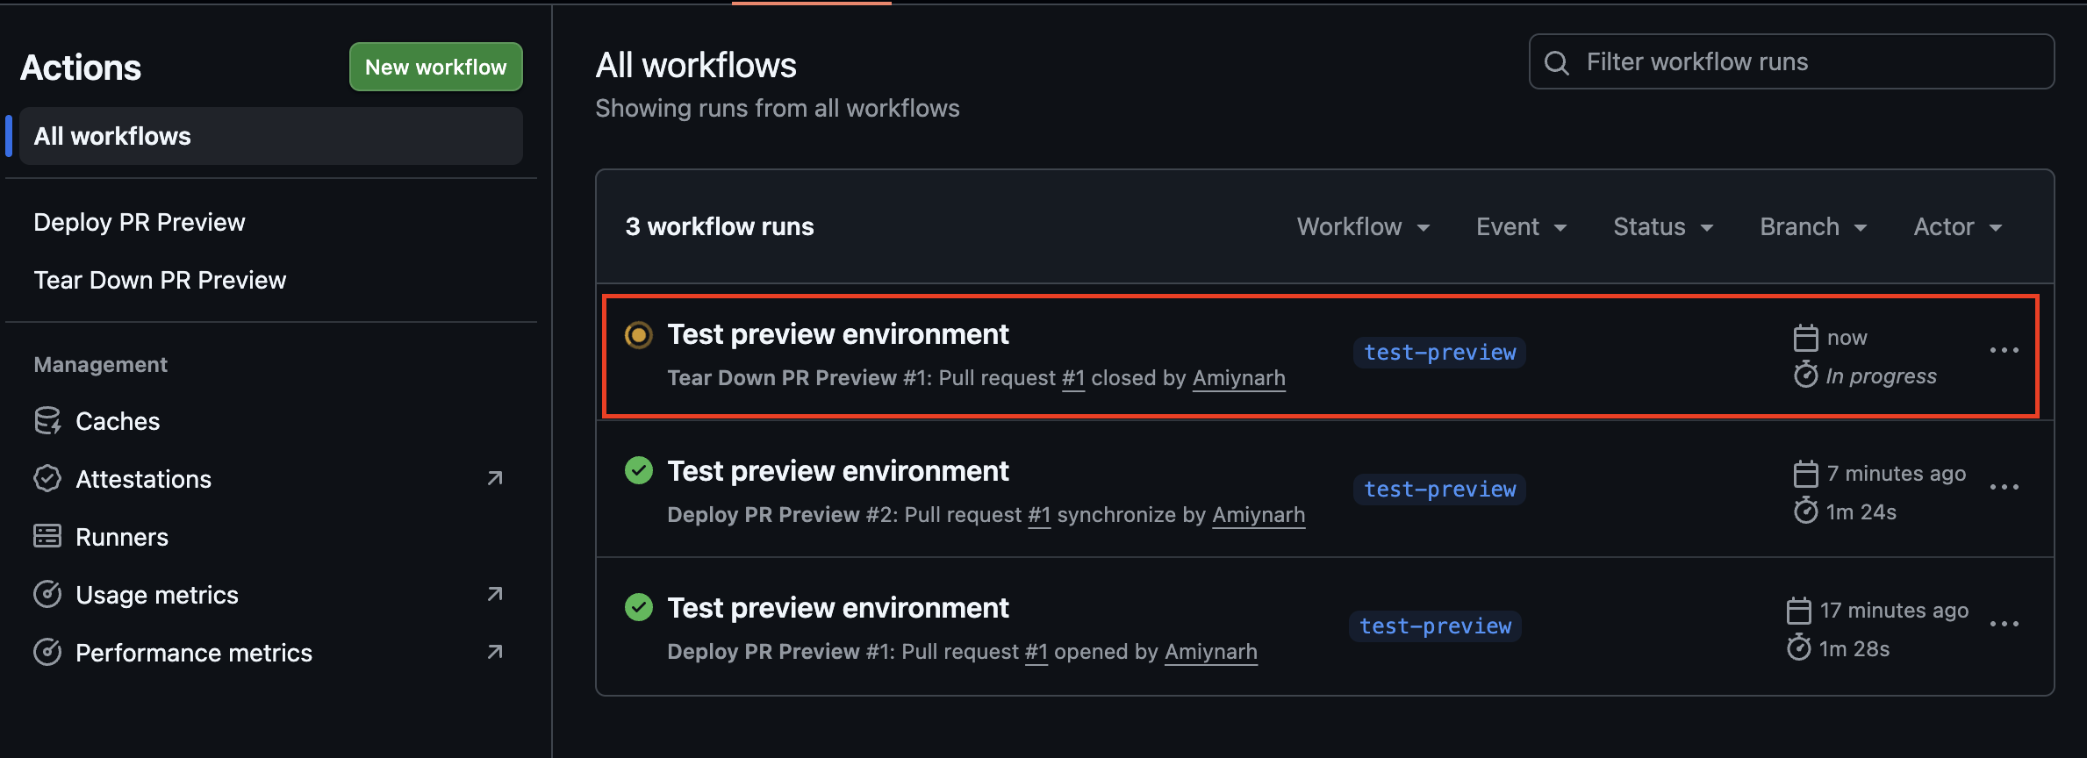Click stopwatch icon next to '1m 24s'
The width and height of the screenshot is (2087, 758).
[1805, 511]
